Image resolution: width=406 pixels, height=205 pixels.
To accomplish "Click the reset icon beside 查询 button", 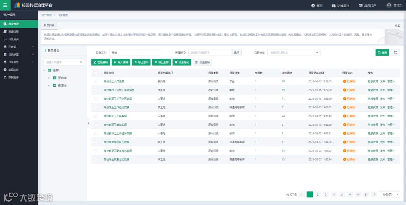I will (395, 52).
